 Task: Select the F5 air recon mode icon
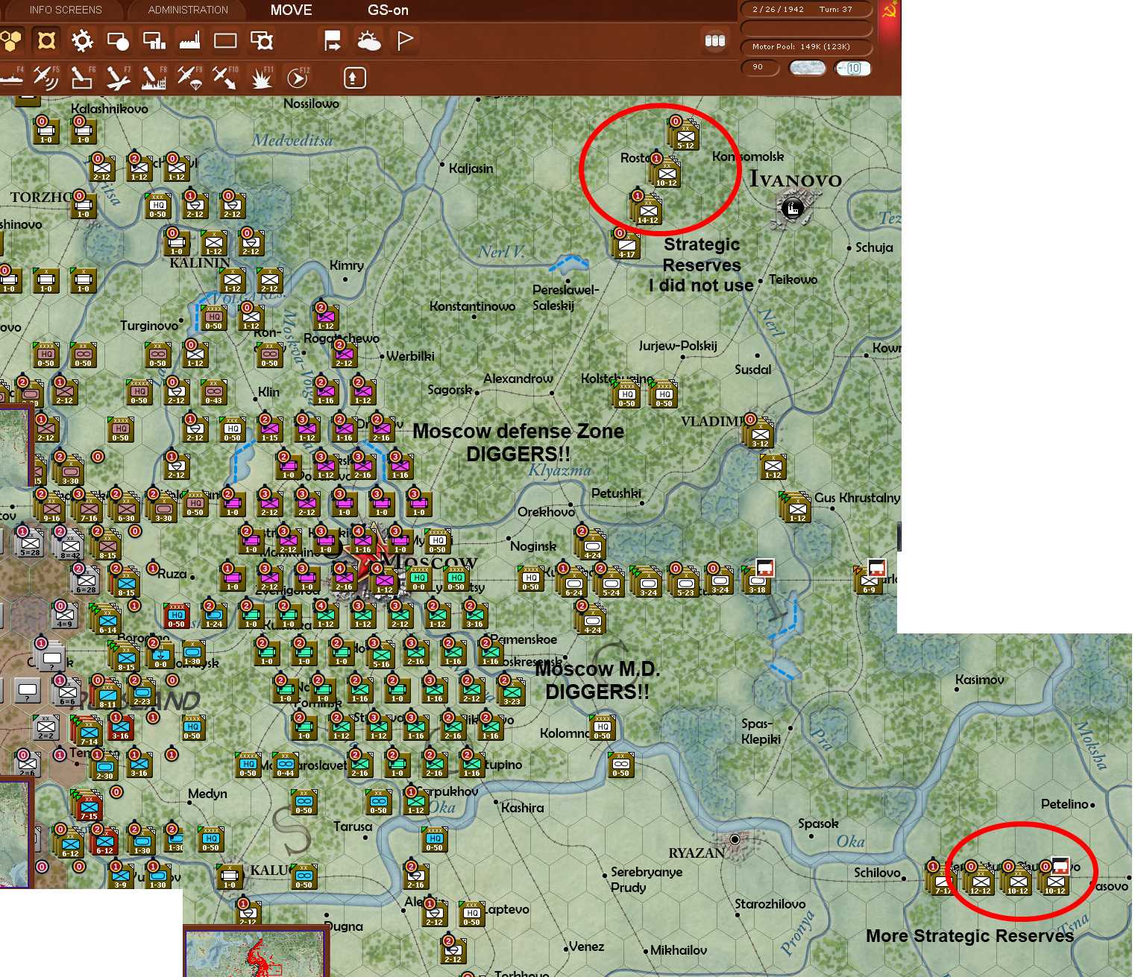tap(46, 77)
